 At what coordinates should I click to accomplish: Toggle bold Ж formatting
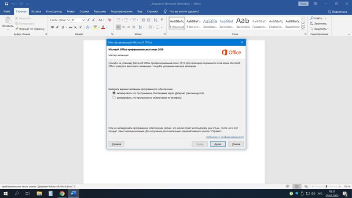click(52, 27)
